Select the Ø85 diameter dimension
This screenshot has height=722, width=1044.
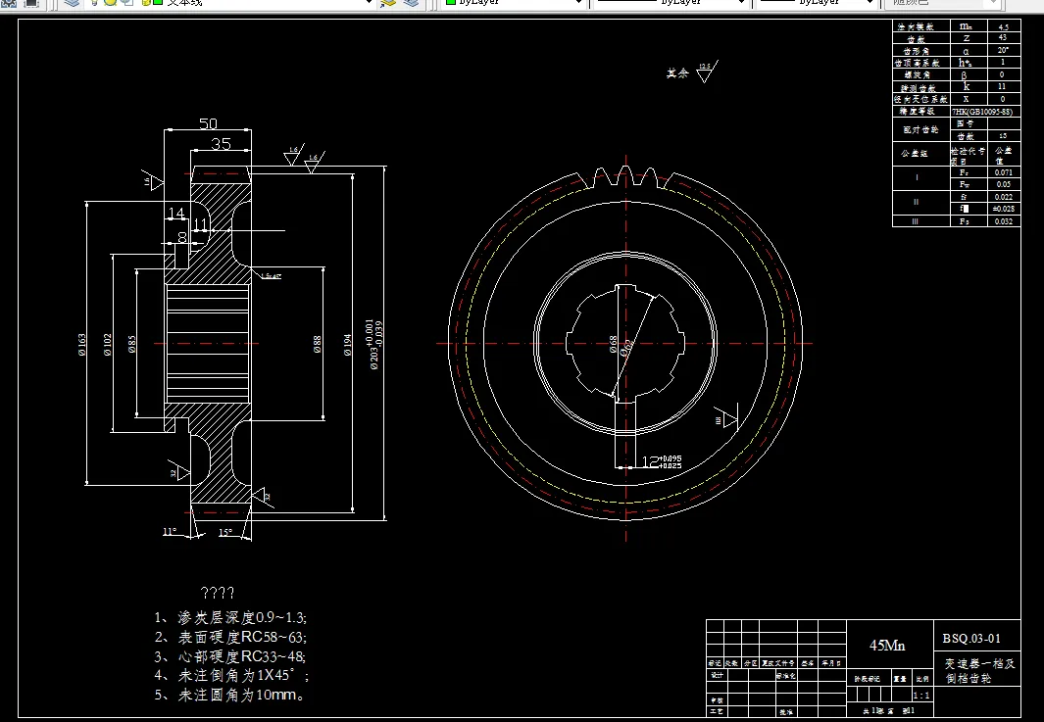(131, 345)
